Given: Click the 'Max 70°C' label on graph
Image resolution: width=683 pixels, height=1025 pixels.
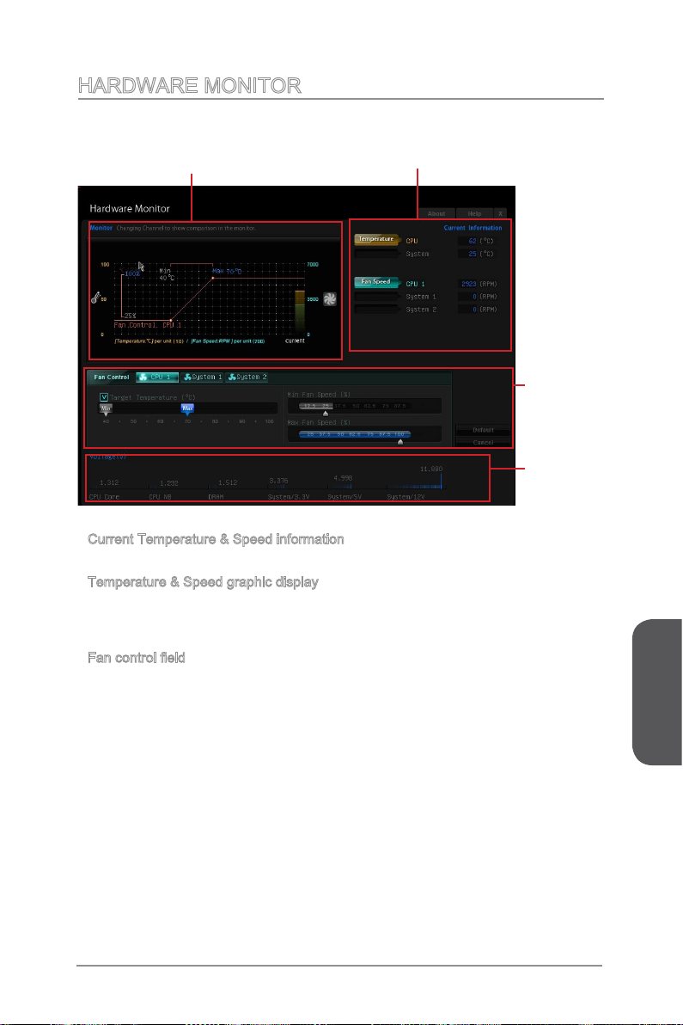Looking at the screenshot, I should pos(227,271).
